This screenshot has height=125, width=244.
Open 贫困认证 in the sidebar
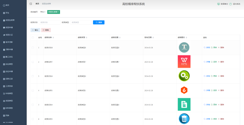pyautogui.click(x=8, y=35)
